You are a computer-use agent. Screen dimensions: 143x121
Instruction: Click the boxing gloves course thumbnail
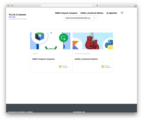pyautogui.click(x=93, y=41)
